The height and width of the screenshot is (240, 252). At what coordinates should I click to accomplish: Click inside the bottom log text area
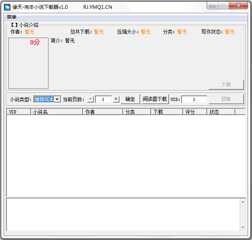pyautogui.click(x=123, y=215)
